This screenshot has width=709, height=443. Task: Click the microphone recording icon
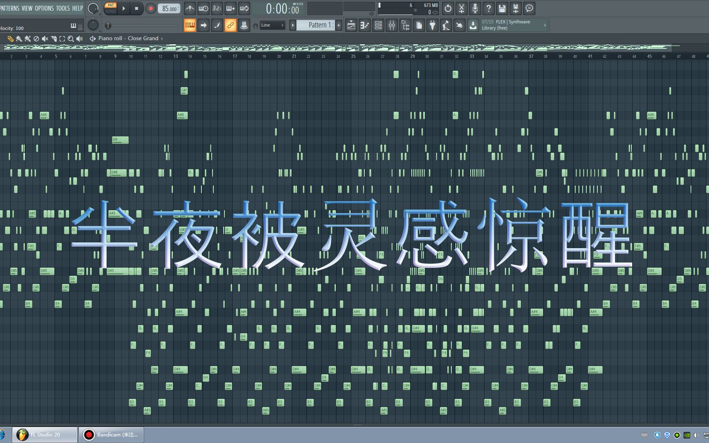475,8
